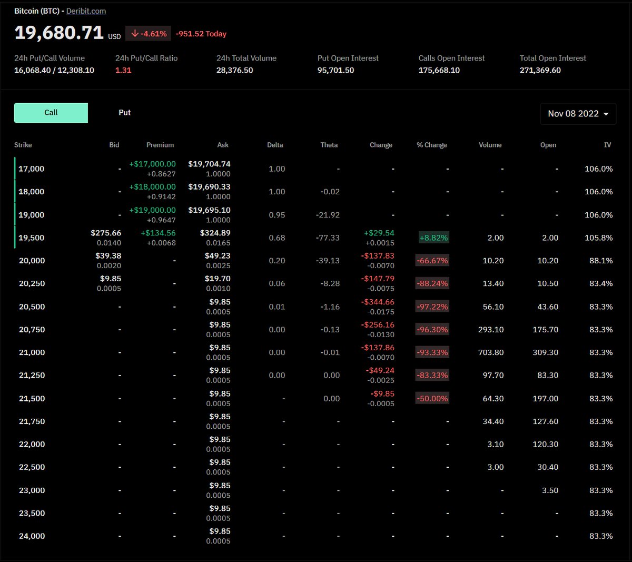Click the -4.61% change badge
632x562 pixels.
click(x=148, y=34)
